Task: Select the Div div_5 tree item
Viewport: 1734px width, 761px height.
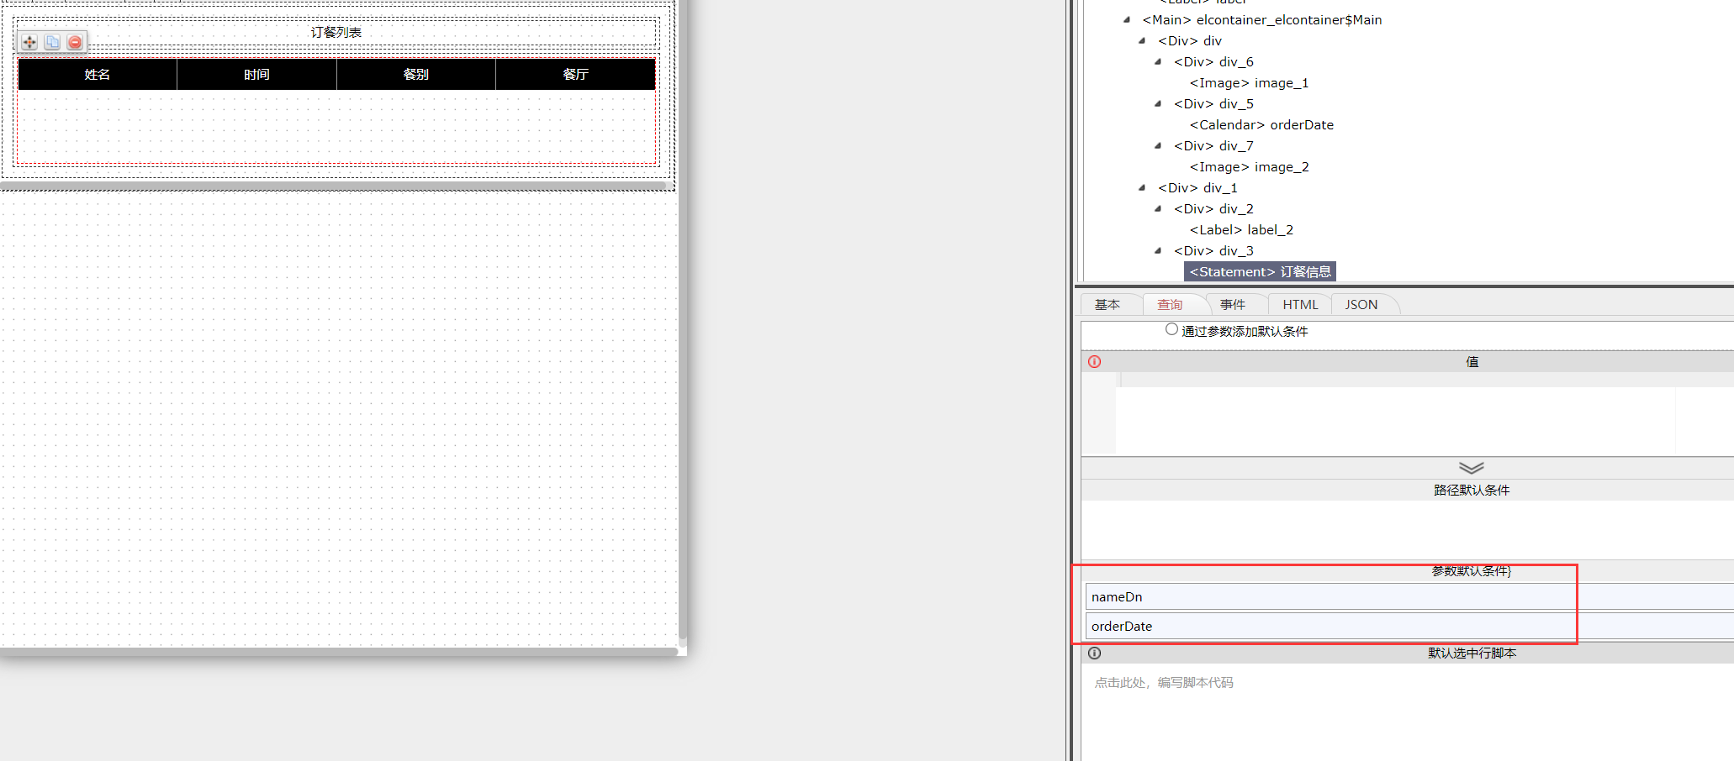Action: coord(1213,103)
